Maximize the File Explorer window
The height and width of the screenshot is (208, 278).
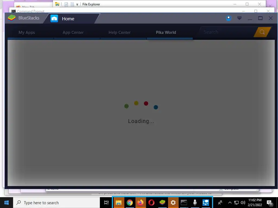click(247, 4)
